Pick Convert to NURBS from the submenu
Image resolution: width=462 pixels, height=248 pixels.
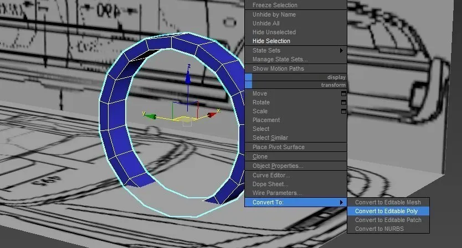379,229
